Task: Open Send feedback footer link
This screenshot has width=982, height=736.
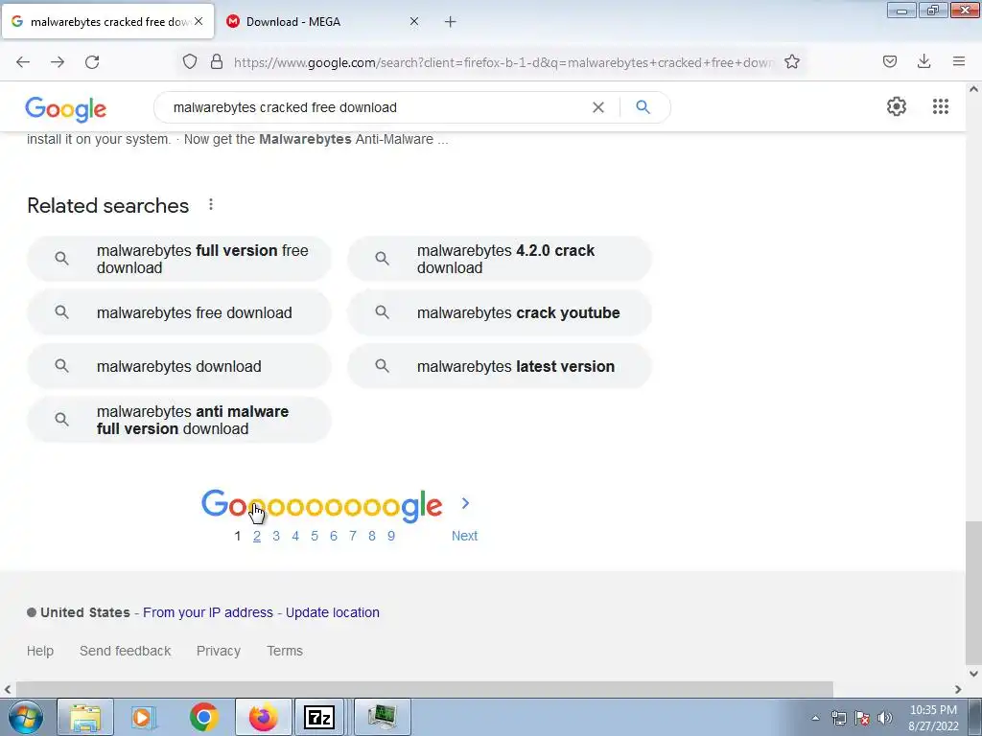Action: [126, 651]
